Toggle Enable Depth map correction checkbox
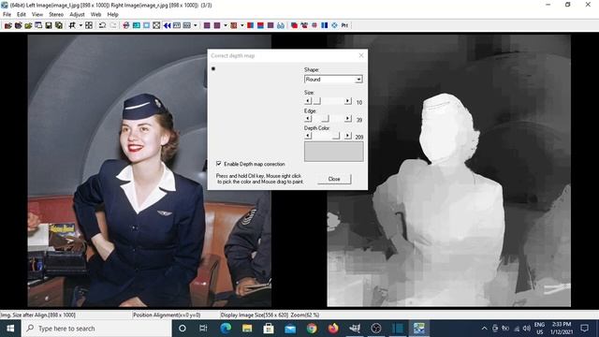Image resolution: width=599 pixels, height=337 pixels. click(218, 164)
